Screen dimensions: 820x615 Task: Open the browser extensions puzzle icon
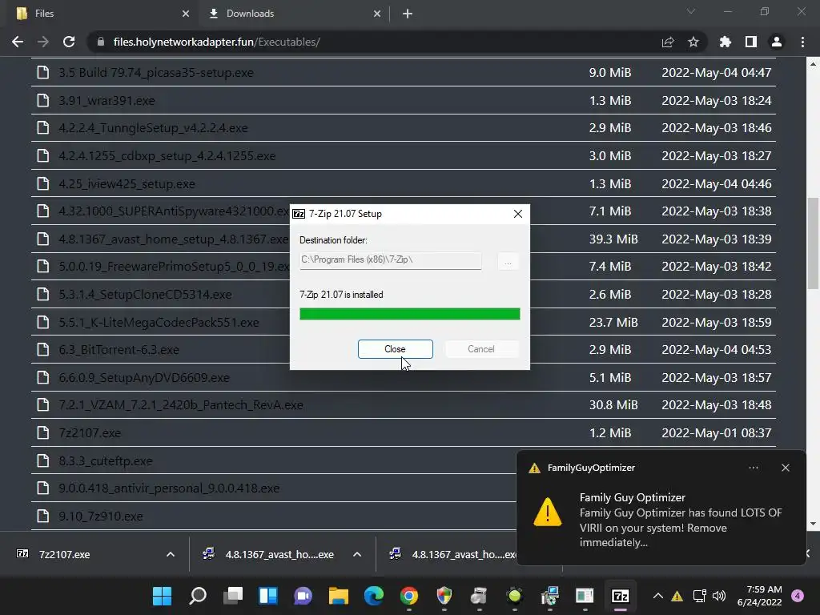tap(726, 42)
